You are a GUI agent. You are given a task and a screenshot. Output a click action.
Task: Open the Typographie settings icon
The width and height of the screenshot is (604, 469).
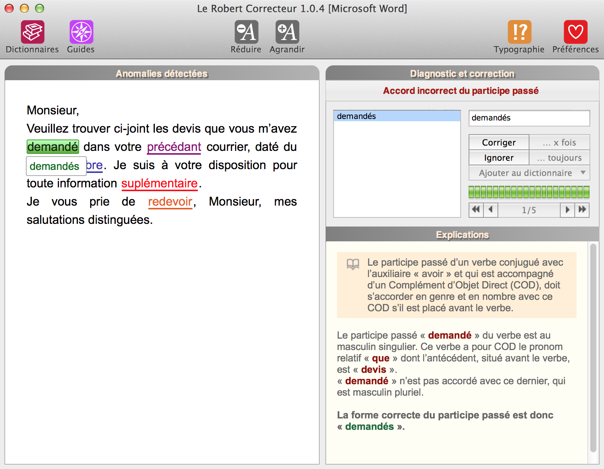tap(519, 32)
